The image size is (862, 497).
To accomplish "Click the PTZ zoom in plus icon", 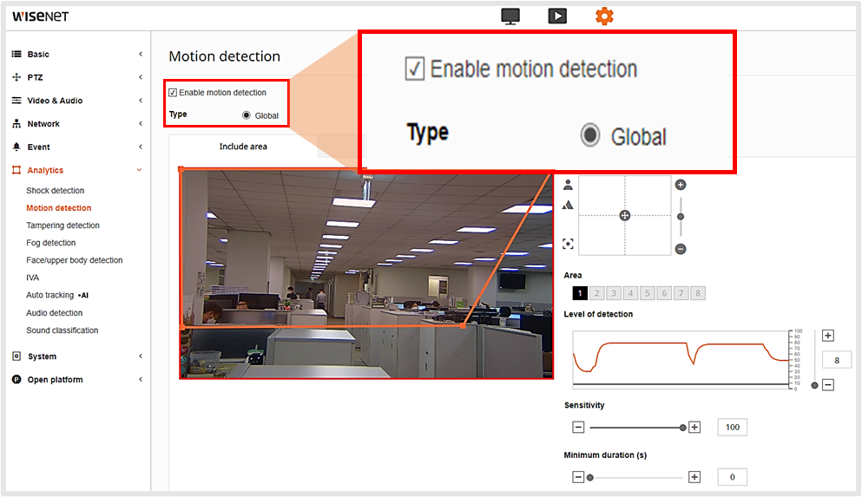I will [681, 185].
